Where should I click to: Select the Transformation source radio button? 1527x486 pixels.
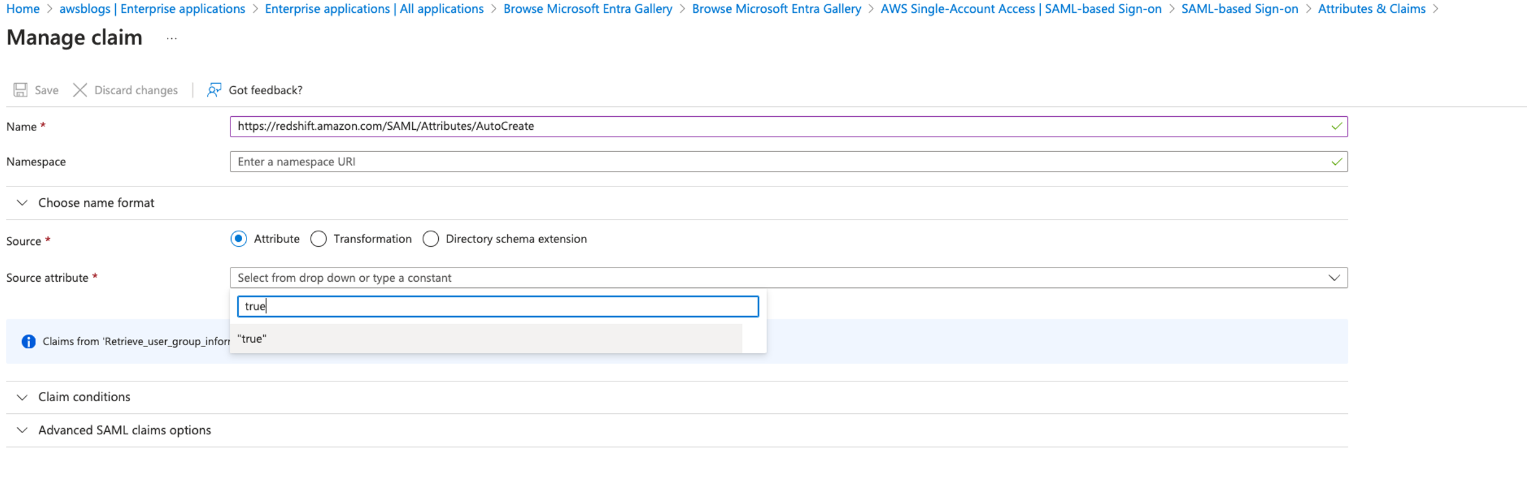[x=319, y=239]
